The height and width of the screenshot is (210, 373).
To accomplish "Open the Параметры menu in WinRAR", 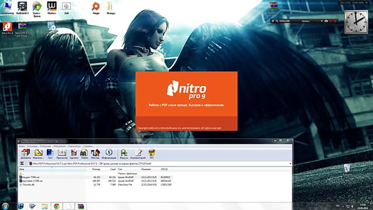I will 74,146.
